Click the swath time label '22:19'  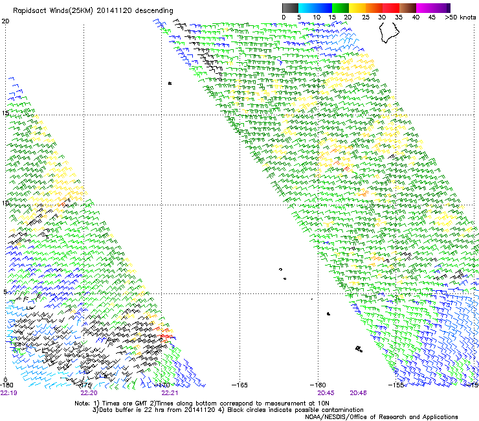point(9,393)
